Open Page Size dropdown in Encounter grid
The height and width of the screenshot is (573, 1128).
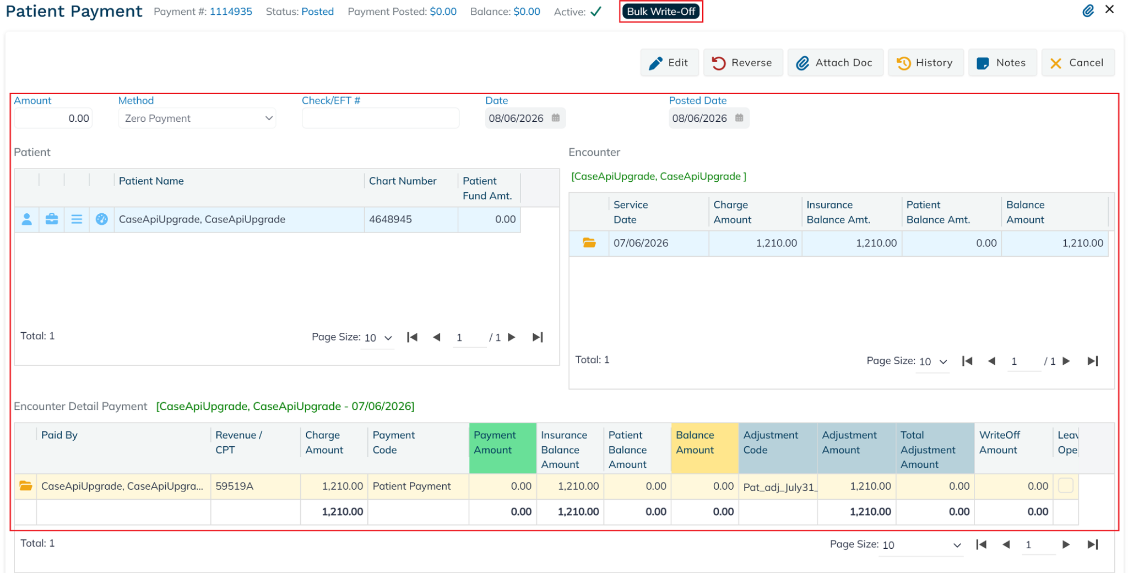click(932, 361)
